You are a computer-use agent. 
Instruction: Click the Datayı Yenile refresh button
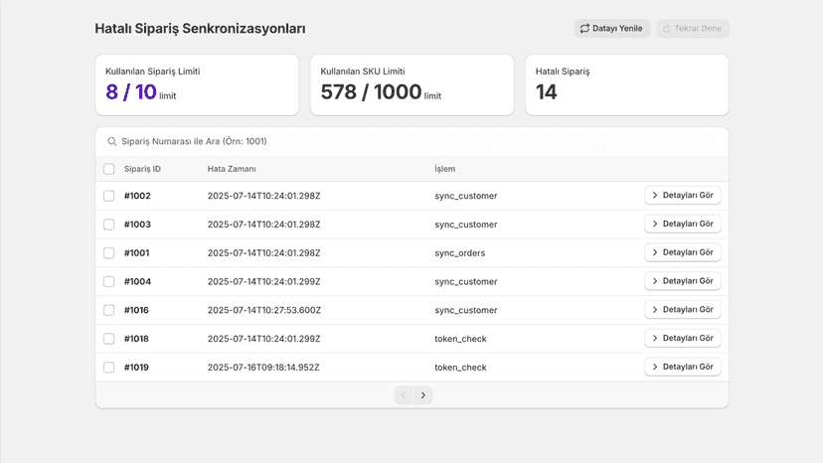(612, 29)
